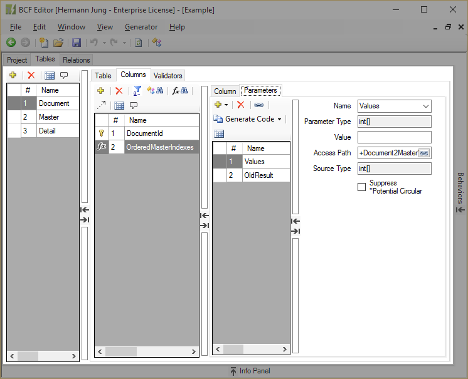Click comment bubble in columns toolbar
The image size is (468, 379).
tap(134, 105)
